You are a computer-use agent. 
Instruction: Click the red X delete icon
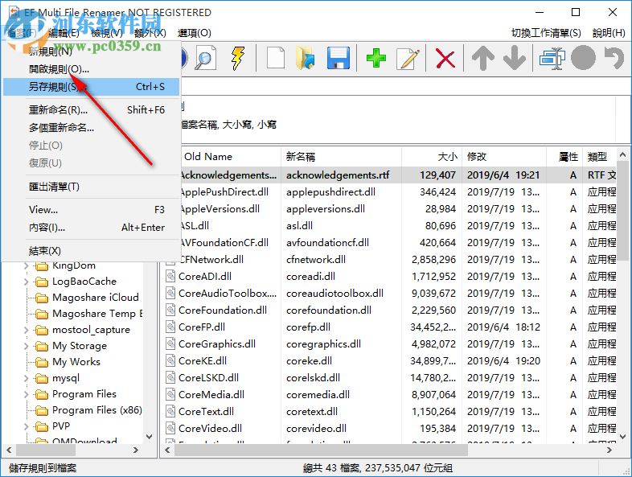[445, 59]
